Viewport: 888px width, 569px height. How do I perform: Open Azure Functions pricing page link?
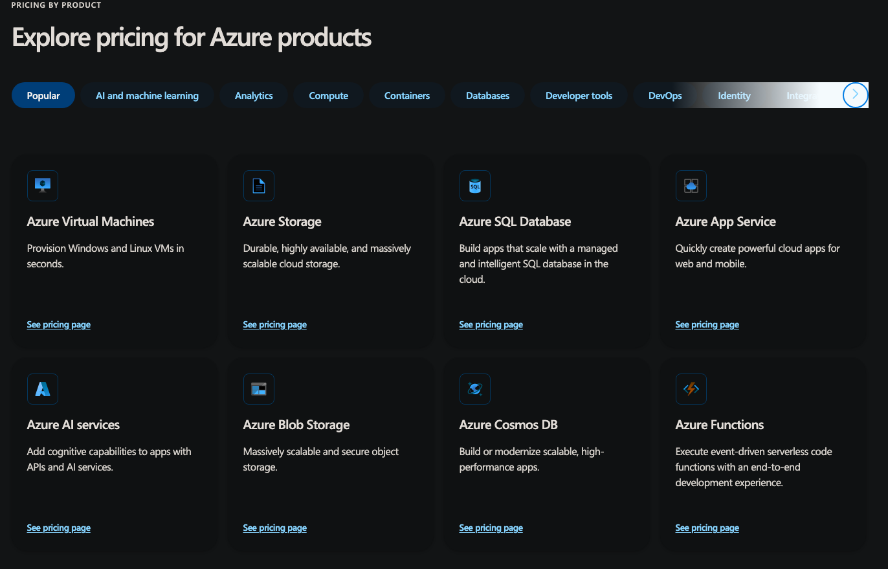click(x=707, y=528)
